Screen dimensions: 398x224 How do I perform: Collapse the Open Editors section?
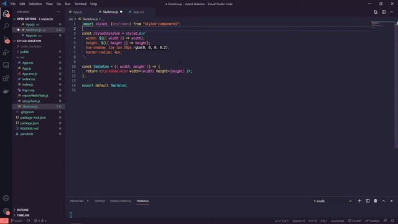[x=26, y=19]
